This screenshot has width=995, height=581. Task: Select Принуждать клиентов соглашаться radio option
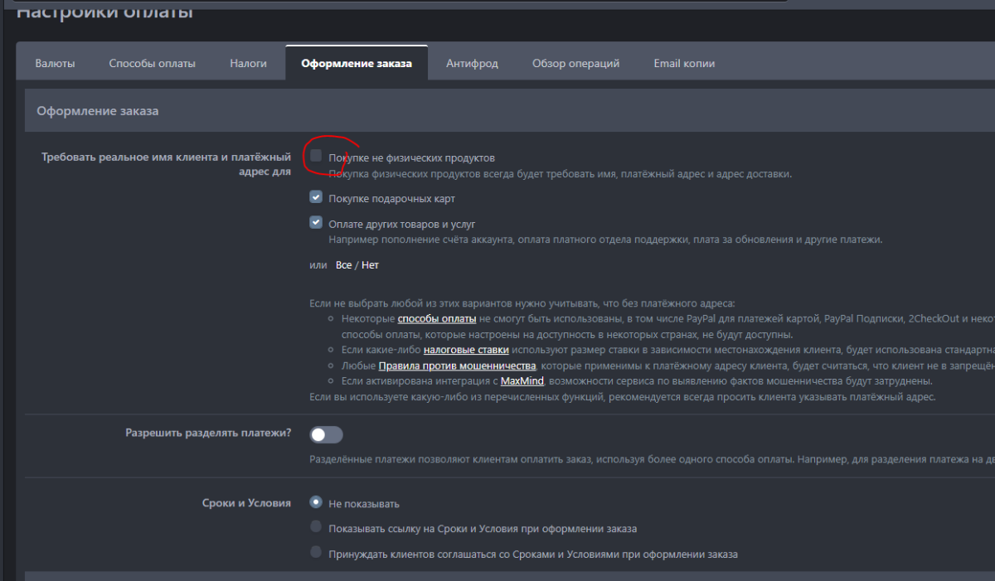coord(316,552)
